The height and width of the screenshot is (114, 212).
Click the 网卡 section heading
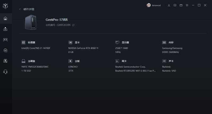pos(124,61)
